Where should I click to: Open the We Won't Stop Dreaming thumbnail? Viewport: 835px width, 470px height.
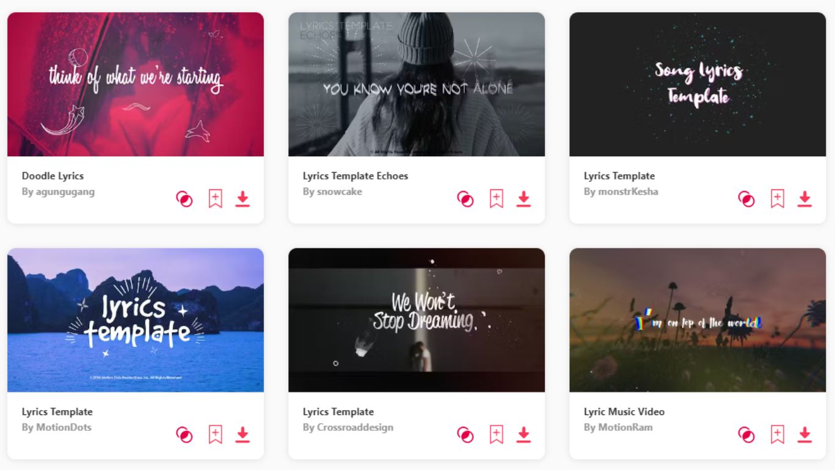(417, 320)
